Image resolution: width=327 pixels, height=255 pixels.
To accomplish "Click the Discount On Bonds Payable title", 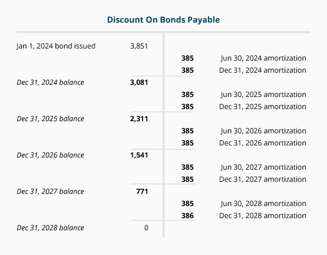I will pos(163,20).
